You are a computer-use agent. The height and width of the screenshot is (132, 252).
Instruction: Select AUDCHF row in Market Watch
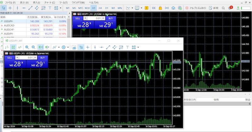point(33,30)
